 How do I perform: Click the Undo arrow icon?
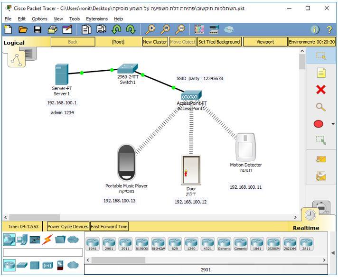coord(116,29)
